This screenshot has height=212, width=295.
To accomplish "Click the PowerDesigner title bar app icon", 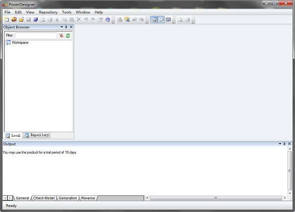I will [x=5, y=4].
